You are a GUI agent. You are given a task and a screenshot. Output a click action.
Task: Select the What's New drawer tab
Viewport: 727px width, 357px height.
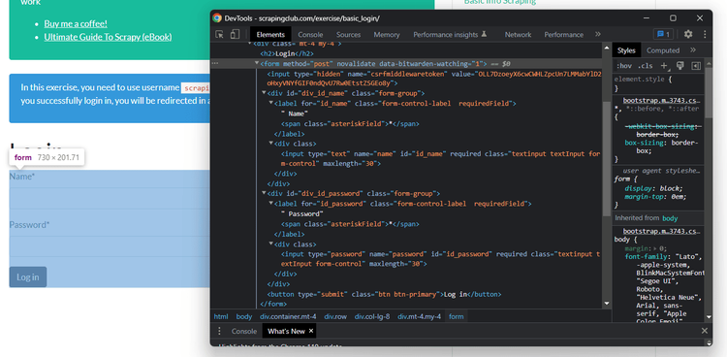pos(286,331)
